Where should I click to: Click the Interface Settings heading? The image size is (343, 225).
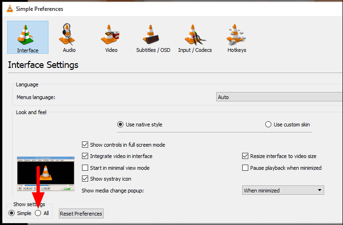coord(43,65)
